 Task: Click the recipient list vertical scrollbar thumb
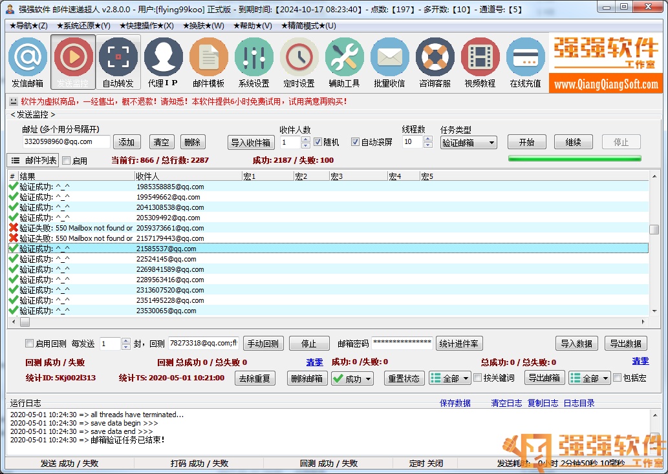654,229
